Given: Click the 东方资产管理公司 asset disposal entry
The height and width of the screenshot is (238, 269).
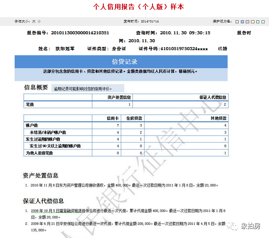Looking at the screenshot, I should [x=121, y=185].
